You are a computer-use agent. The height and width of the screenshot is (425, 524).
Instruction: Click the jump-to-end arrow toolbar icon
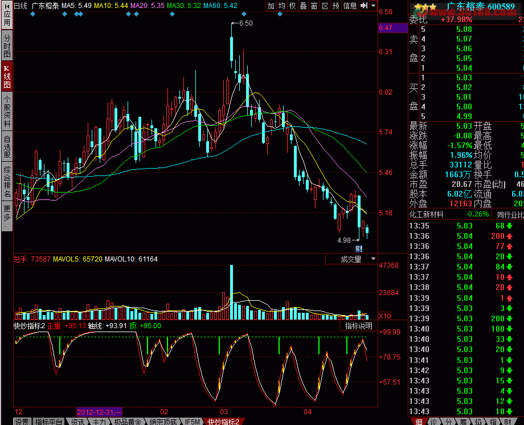point(364,6)
